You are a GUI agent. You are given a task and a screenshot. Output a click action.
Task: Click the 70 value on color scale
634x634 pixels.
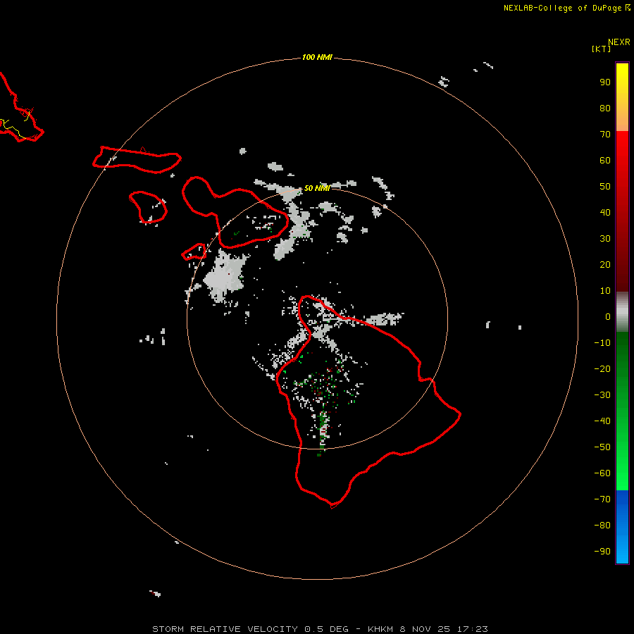coord(605,135)
